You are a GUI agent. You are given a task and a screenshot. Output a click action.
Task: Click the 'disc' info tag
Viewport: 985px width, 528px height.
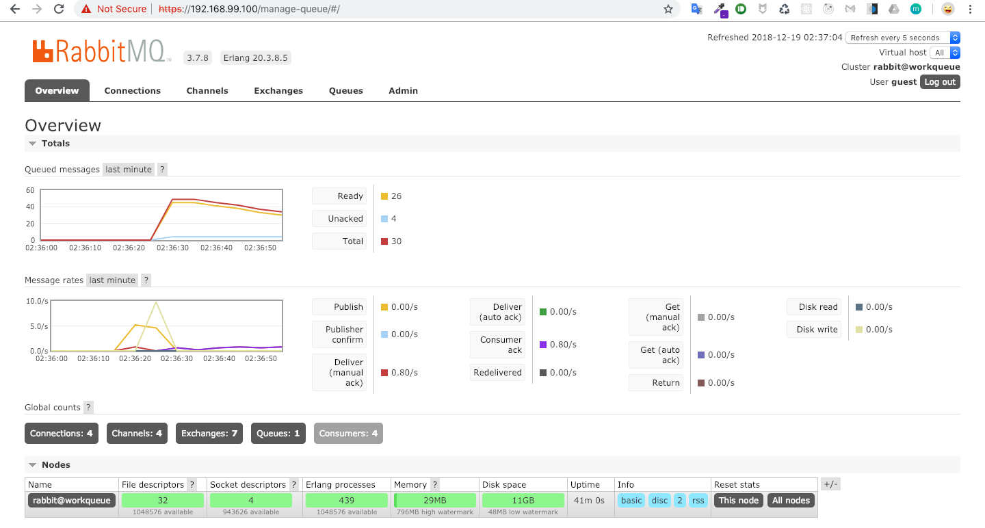click(x=660, y=500)
